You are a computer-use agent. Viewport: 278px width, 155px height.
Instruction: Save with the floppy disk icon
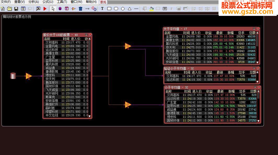click(16, 9)
